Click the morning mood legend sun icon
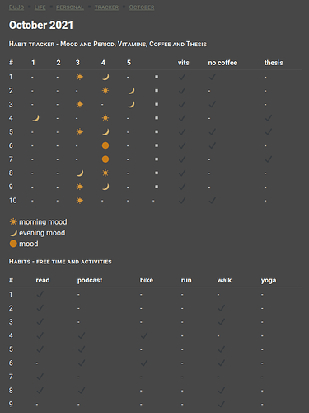This screenshot has height=413, width=309. pos(13,221)
